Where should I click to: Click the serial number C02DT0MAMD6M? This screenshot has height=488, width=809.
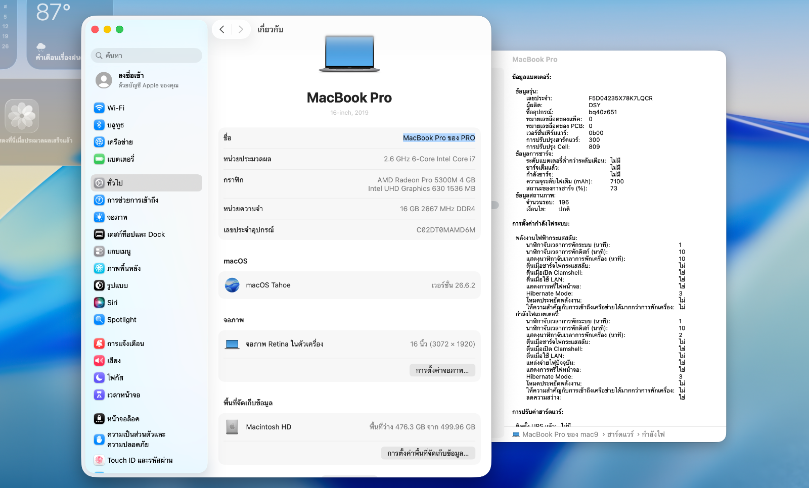[446, 230]
